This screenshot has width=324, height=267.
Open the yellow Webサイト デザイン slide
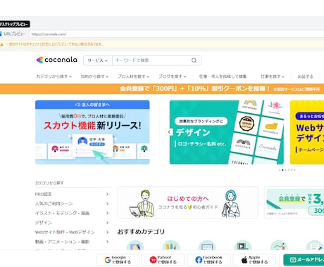[307, 132]
